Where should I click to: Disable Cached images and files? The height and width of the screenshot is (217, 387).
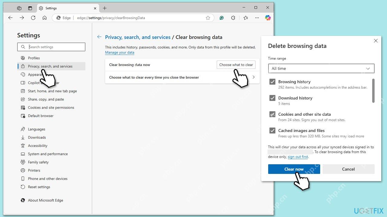[x=272, y=131]
